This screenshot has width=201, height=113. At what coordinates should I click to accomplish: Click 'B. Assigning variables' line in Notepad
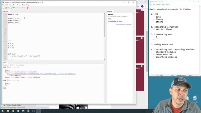[x=165, y=27]
